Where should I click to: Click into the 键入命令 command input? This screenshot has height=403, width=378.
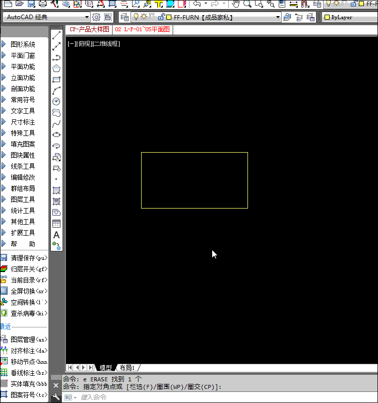click(x=221, y=397)
